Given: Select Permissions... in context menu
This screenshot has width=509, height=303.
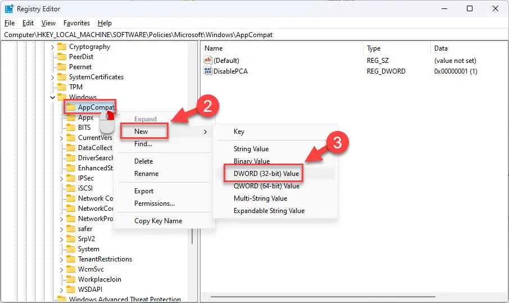Looking at the screenshot, I should pyautogui.click(x=154, y=203).
